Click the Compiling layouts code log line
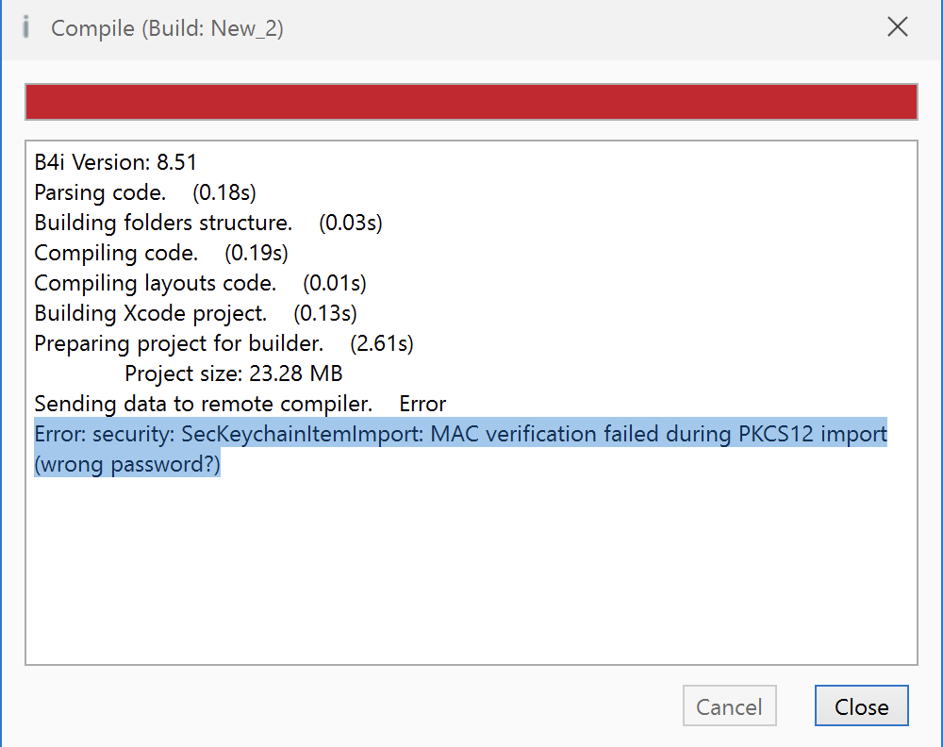 tap(156, 284)
